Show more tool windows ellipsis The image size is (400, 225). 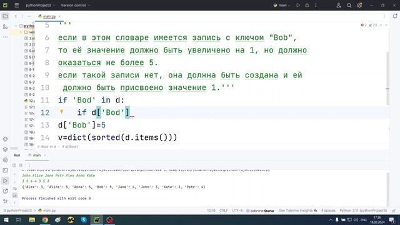(5, 37)
